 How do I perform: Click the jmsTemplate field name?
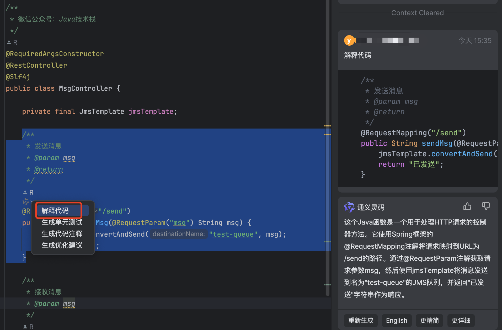151,111
